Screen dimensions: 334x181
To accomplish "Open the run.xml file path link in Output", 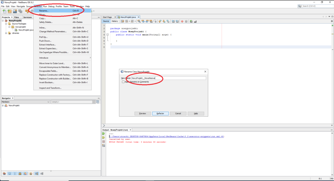I will 166,136.
